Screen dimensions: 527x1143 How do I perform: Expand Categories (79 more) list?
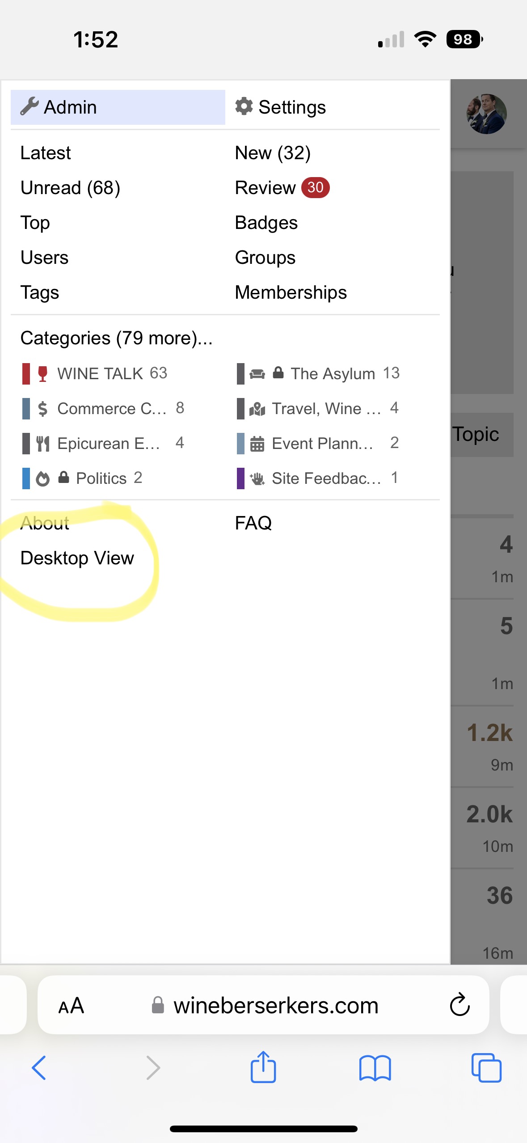pyautogui.click(x=116, y=338)
